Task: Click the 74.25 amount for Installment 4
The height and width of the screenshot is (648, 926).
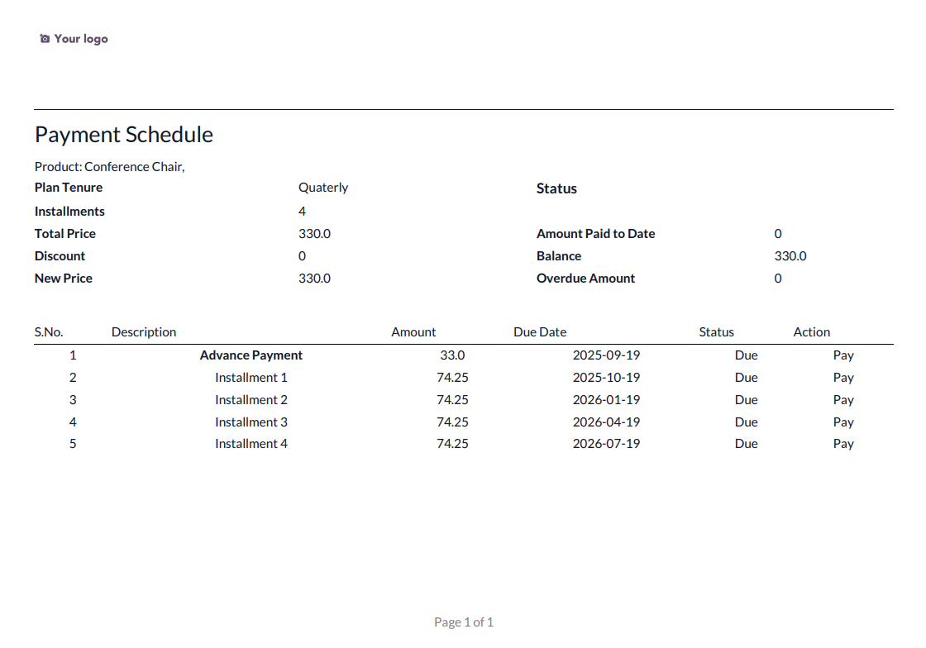Action: click(452, 444)
